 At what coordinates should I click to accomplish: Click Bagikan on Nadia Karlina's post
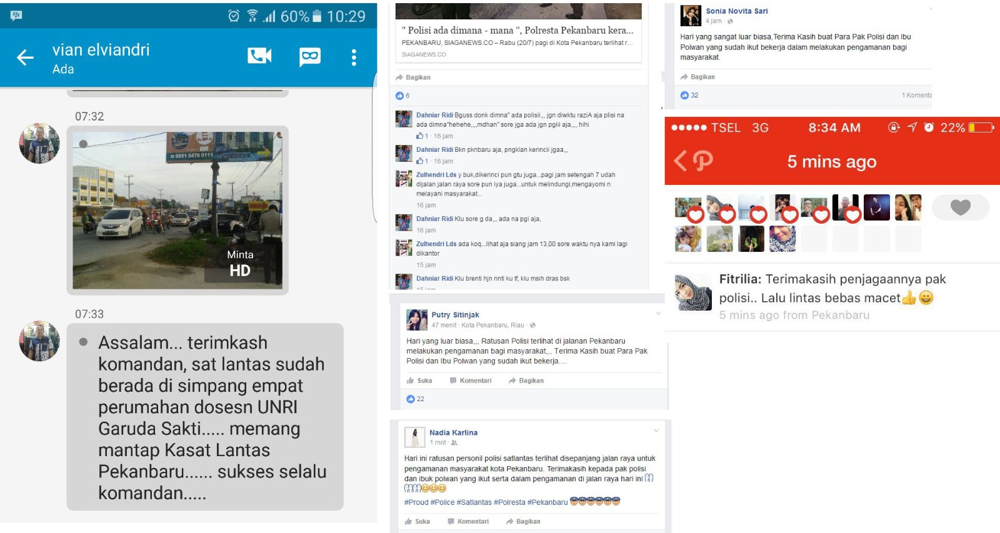(523, 521)
